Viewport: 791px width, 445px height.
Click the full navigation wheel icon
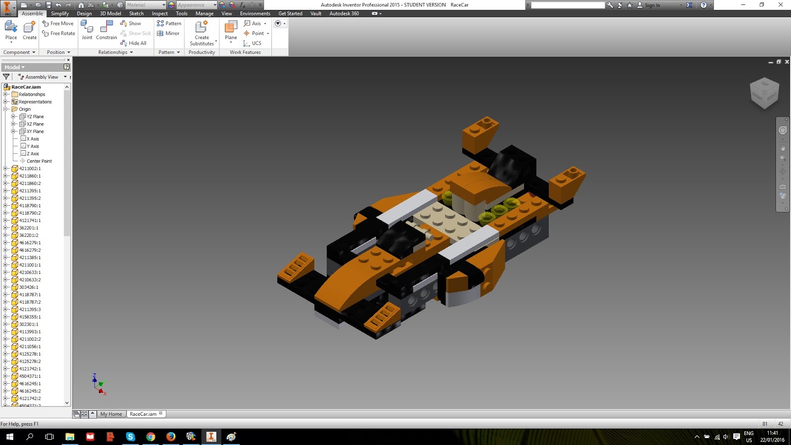click(x=783, y=130)
